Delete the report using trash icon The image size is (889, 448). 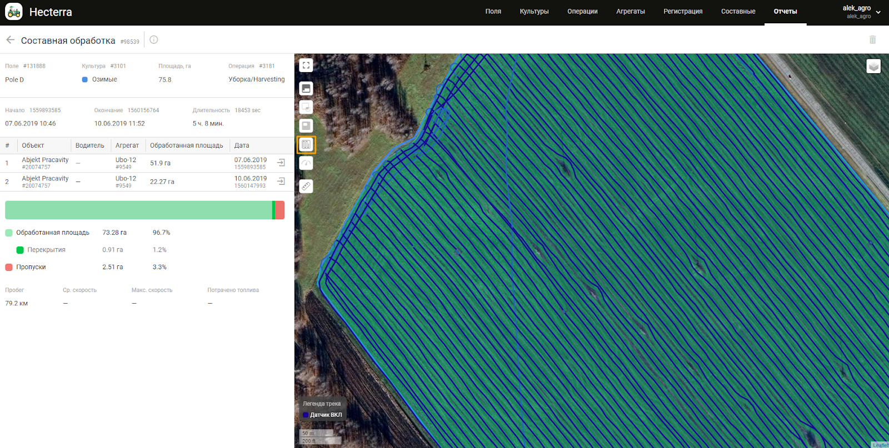click(872, 40)
